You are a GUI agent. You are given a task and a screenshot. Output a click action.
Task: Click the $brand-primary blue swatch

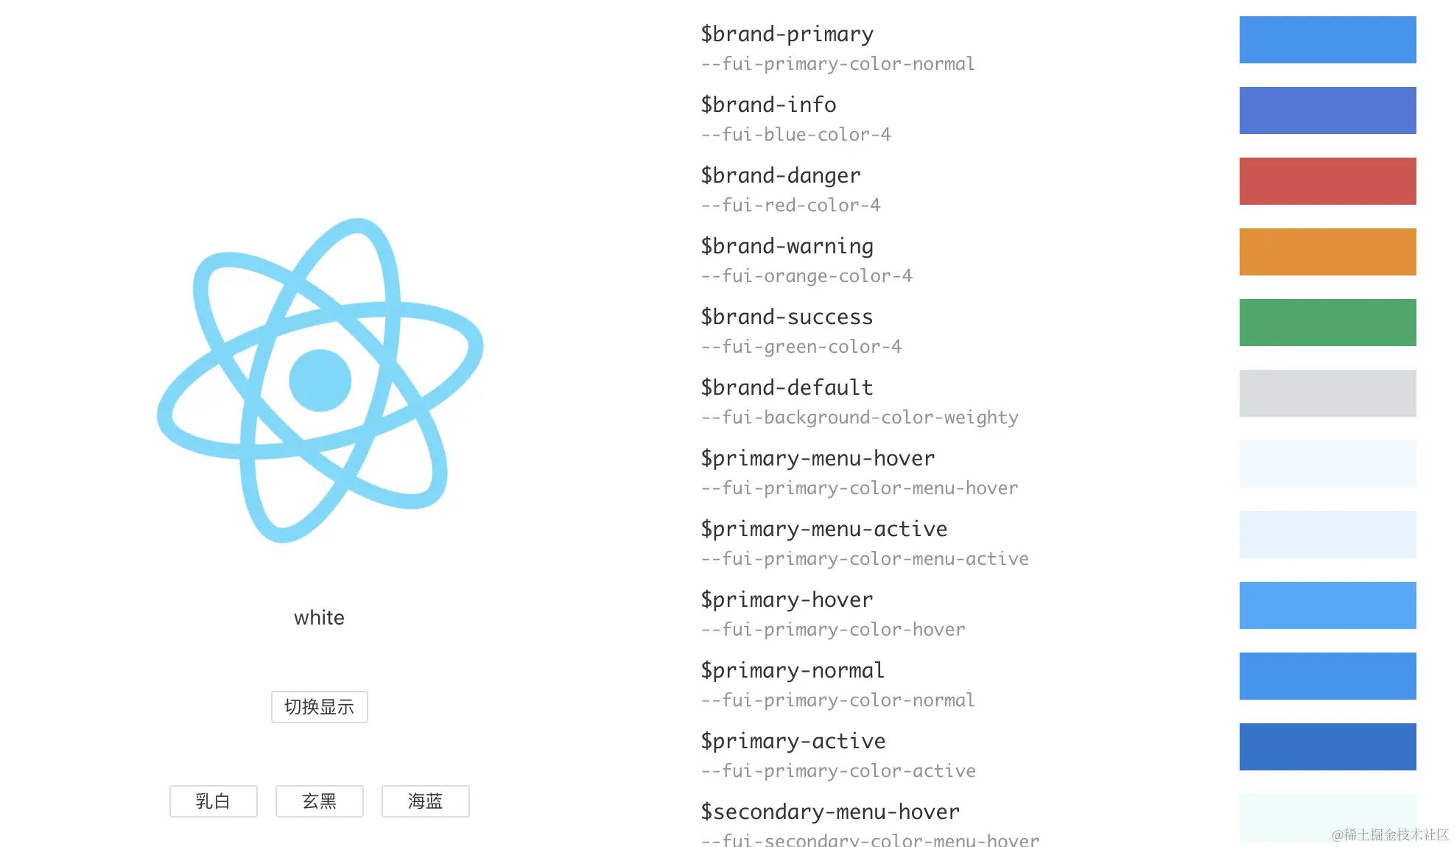pyautogui.click(x=1327, y=40)
